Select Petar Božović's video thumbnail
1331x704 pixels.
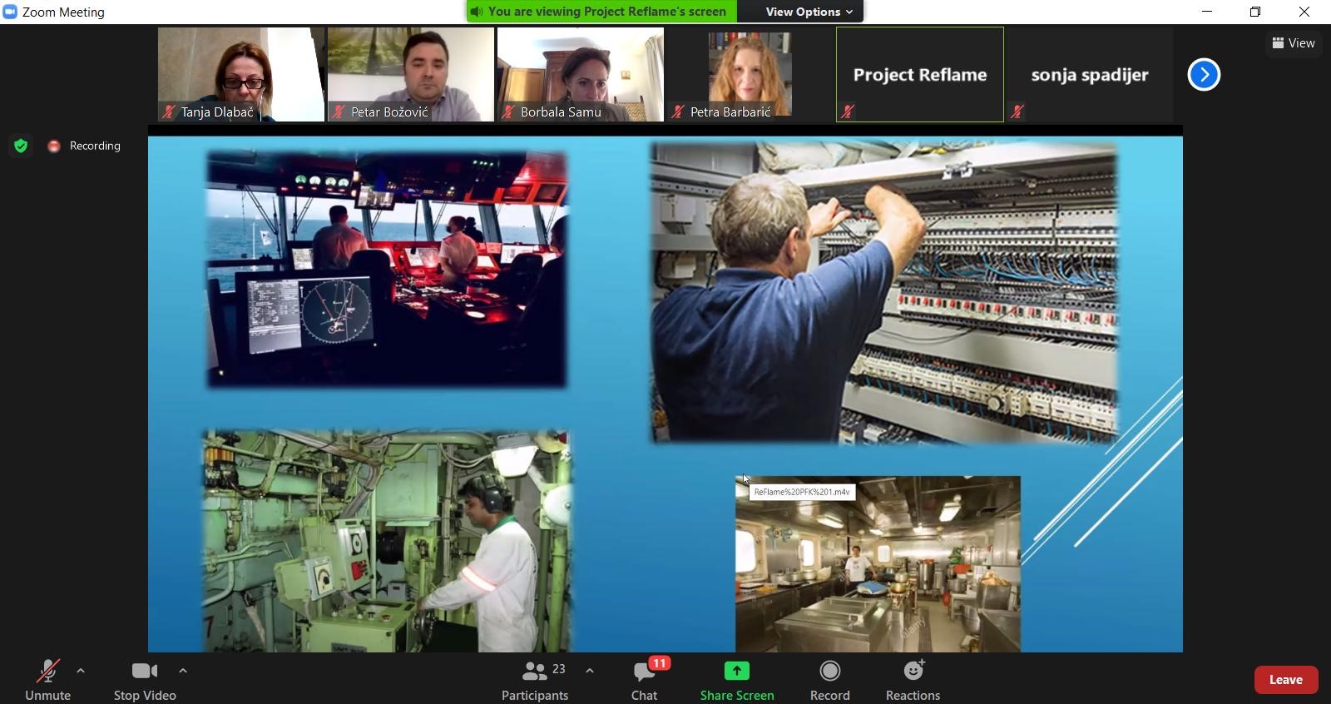pyautogui.click(x=411, y=75)
